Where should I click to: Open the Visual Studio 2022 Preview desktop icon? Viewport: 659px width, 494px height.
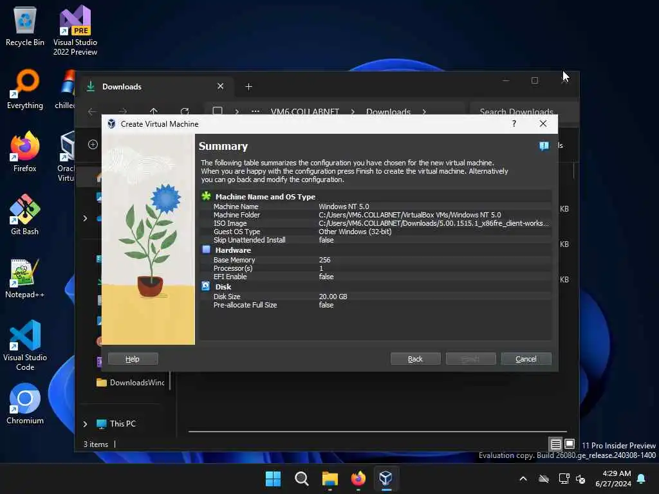coord(75,30)
